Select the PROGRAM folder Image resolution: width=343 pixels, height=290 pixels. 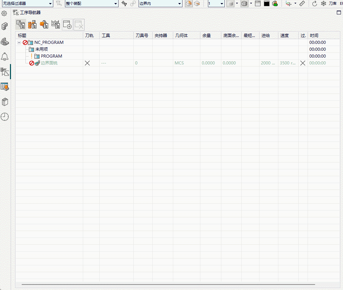(x=52, y=56)
